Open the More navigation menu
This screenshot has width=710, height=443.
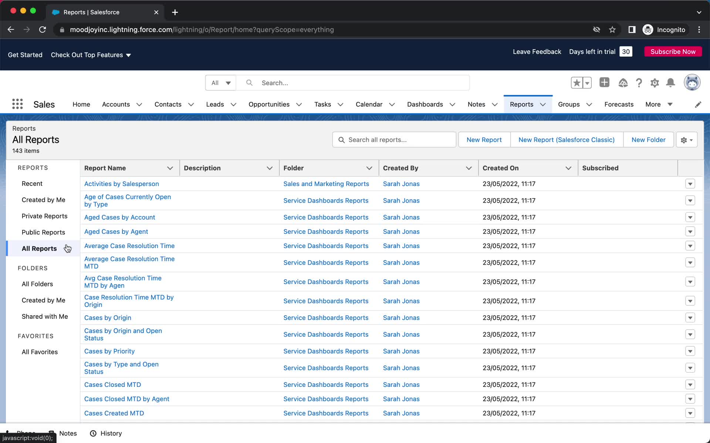659,104
